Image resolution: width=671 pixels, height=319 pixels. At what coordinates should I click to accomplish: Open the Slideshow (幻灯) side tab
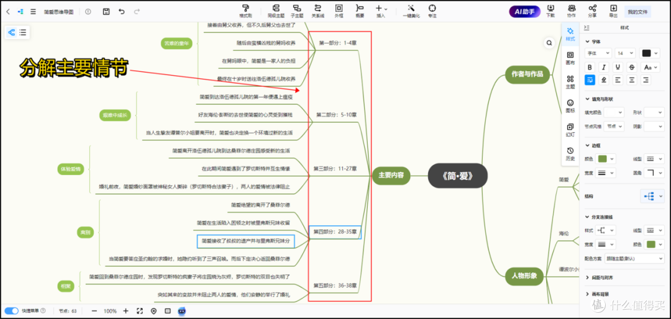tap(570, 129)
